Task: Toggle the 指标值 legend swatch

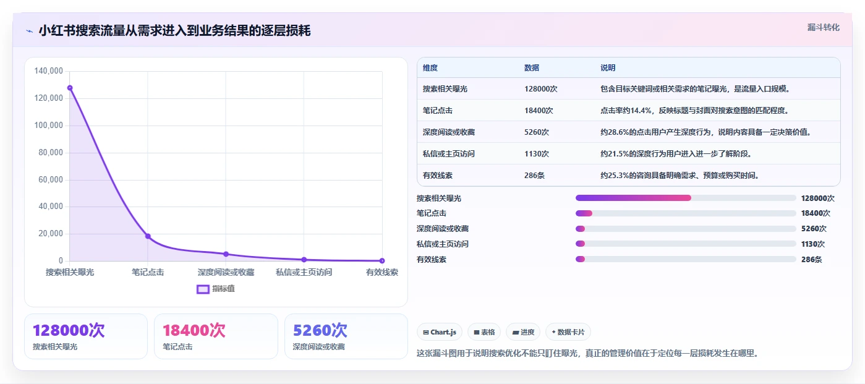Action: (x=203, y=289)
